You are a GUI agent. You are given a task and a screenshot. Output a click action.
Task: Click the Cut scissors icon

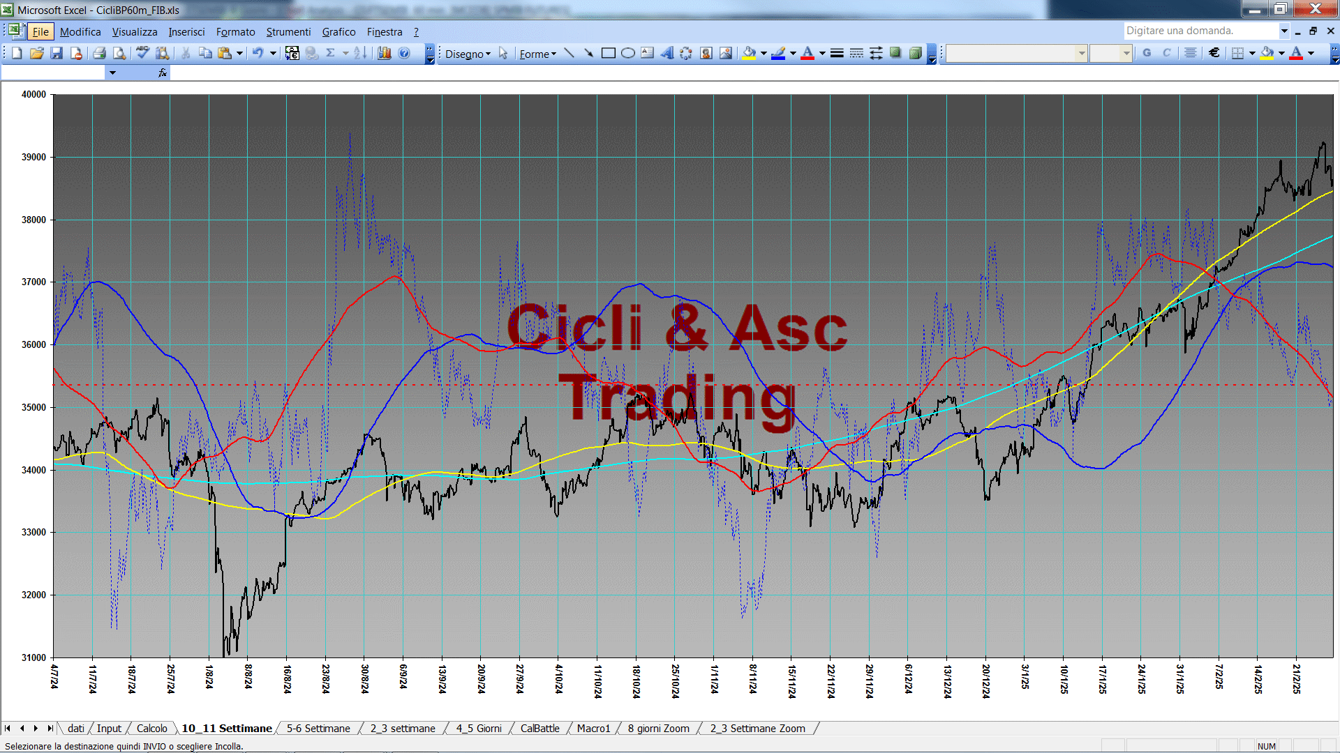186,53
